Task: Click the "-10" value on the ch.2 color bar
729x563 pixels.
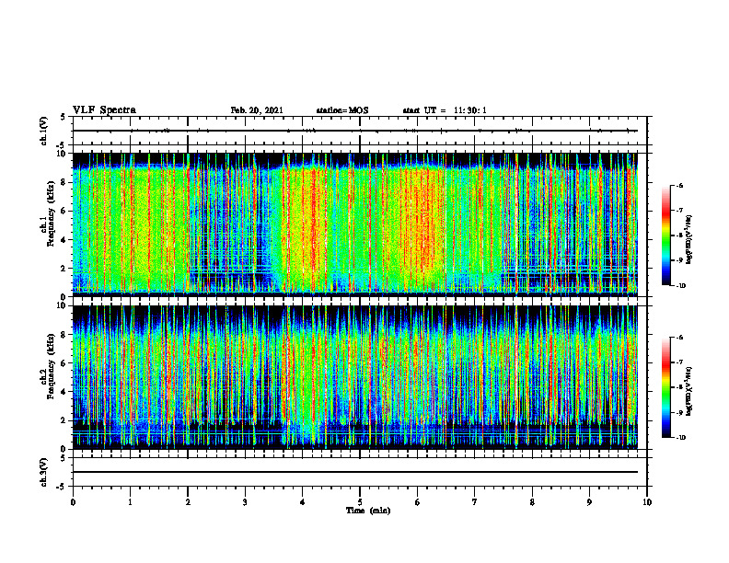Action: 680,438
